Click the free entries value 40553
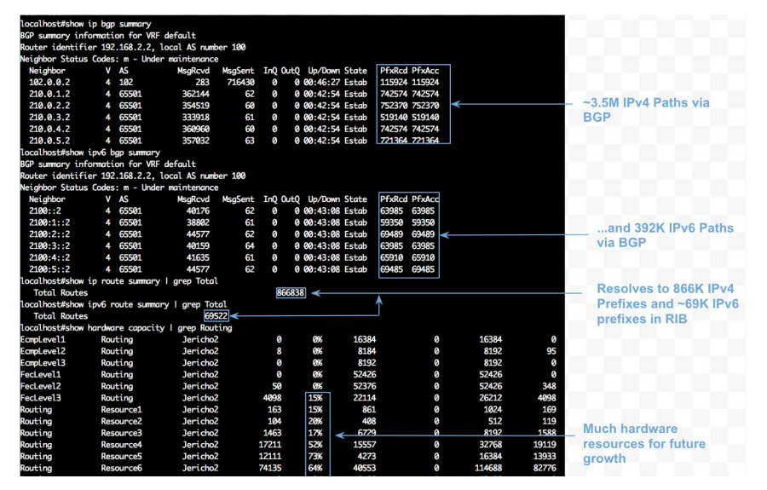This screenshot has width=767, height=490. click(365, 469)
